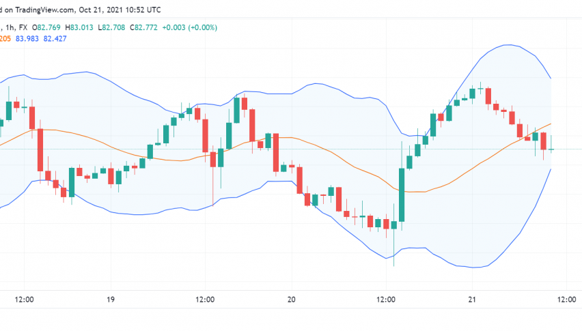Click the lower band value 82.427
Image resolution: width=582 pixels, height=331 pixels.
tap(55, 38)
